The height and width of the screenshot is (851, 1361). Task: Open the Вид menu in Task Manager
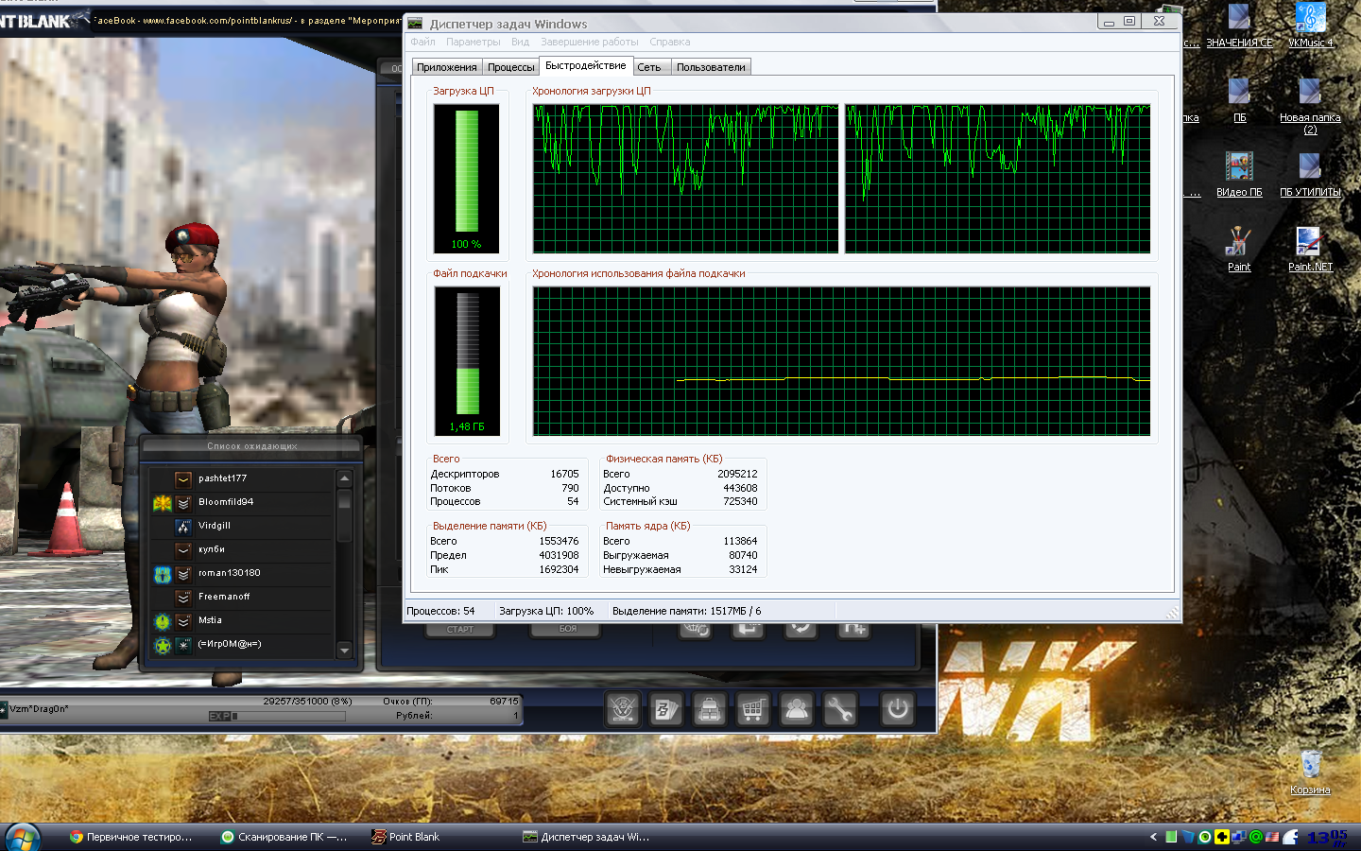click(520, 42)
